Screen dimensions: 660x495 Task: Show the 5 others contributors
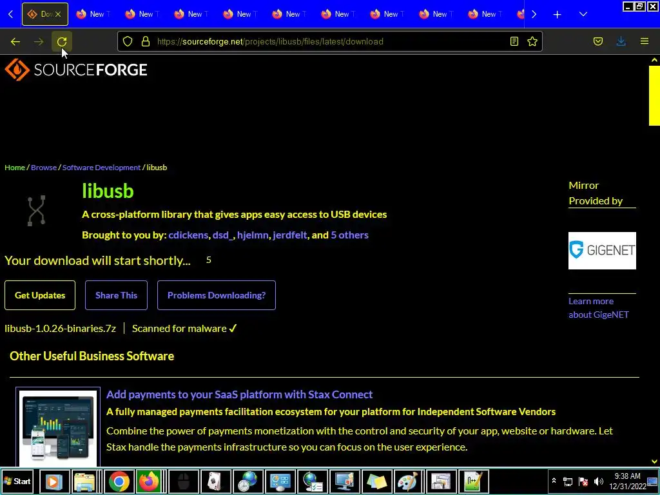tap(349, 235)
